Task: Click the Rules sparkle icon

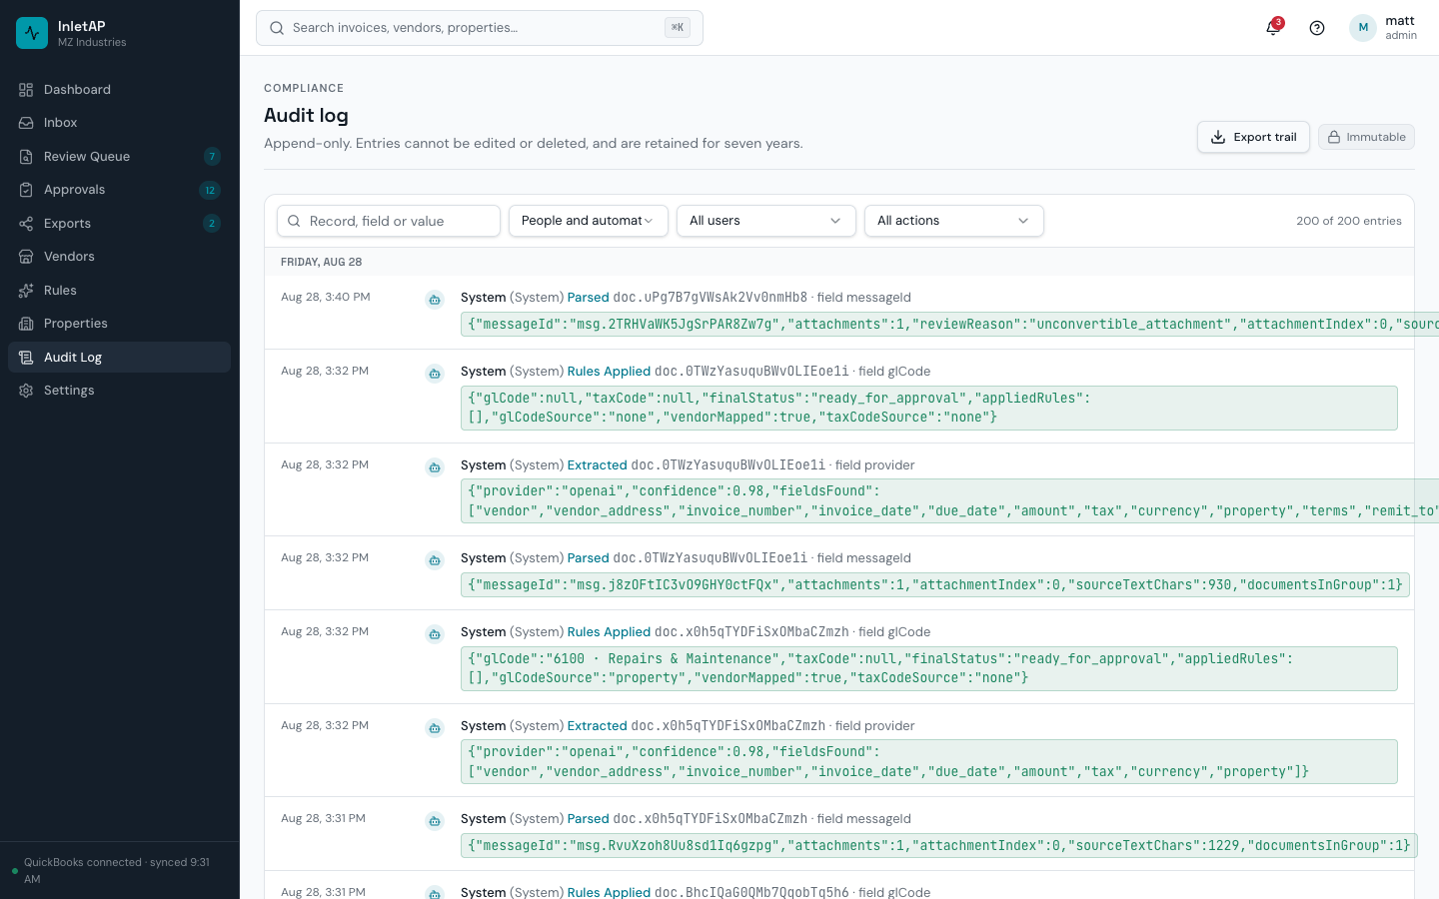Action: [x=26, y=291]
